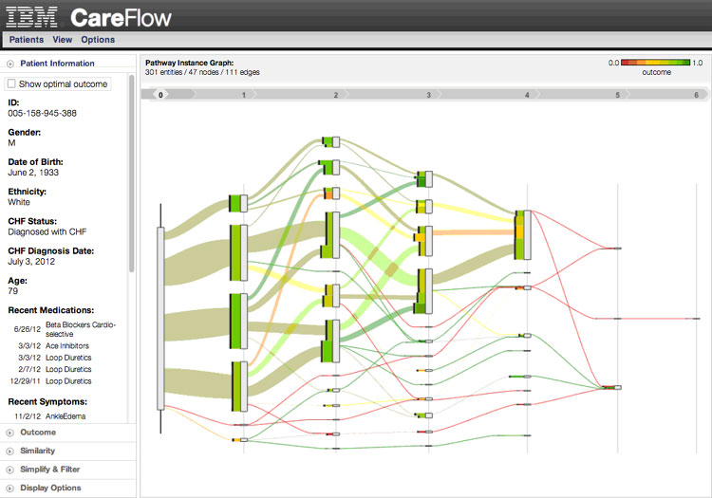Viewport: 712px width, 498px height.
Task: Expand the Outcome panel
Action: click(10, 433)
